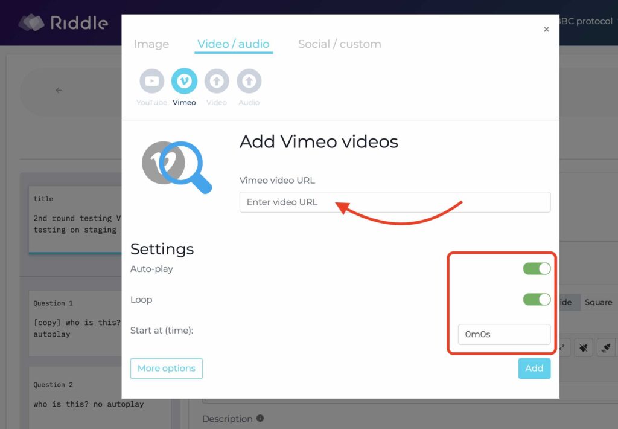Select the Question 2 card

point(100,398)
